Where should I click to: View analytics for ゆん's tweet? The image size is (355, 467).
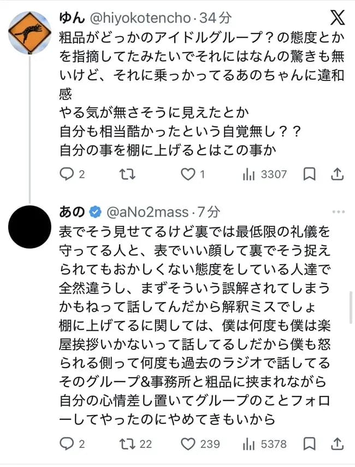pyautogui.click(x=250, y=174)
